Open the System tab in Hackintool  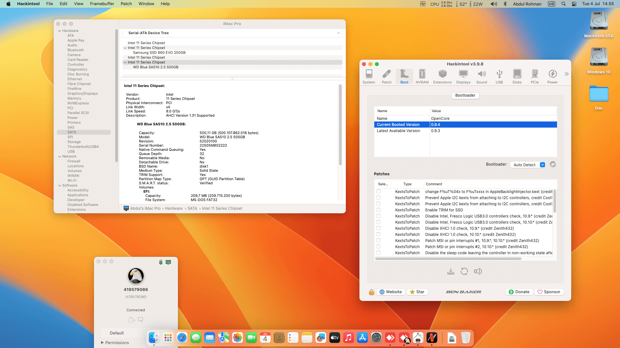coord(369,76)
